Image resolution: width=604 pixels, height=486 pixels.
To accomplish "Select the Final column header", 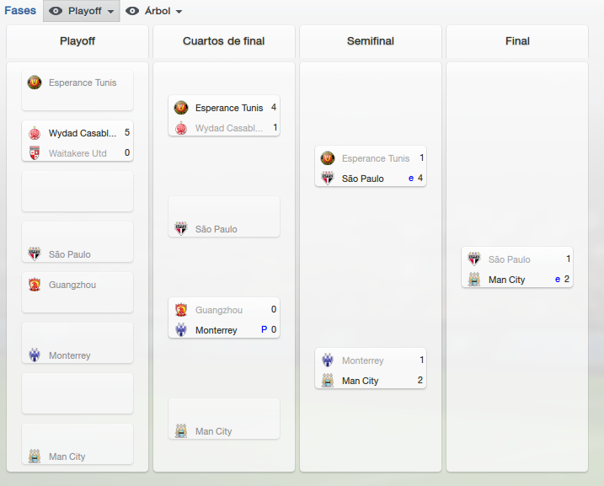I will 517,41.
